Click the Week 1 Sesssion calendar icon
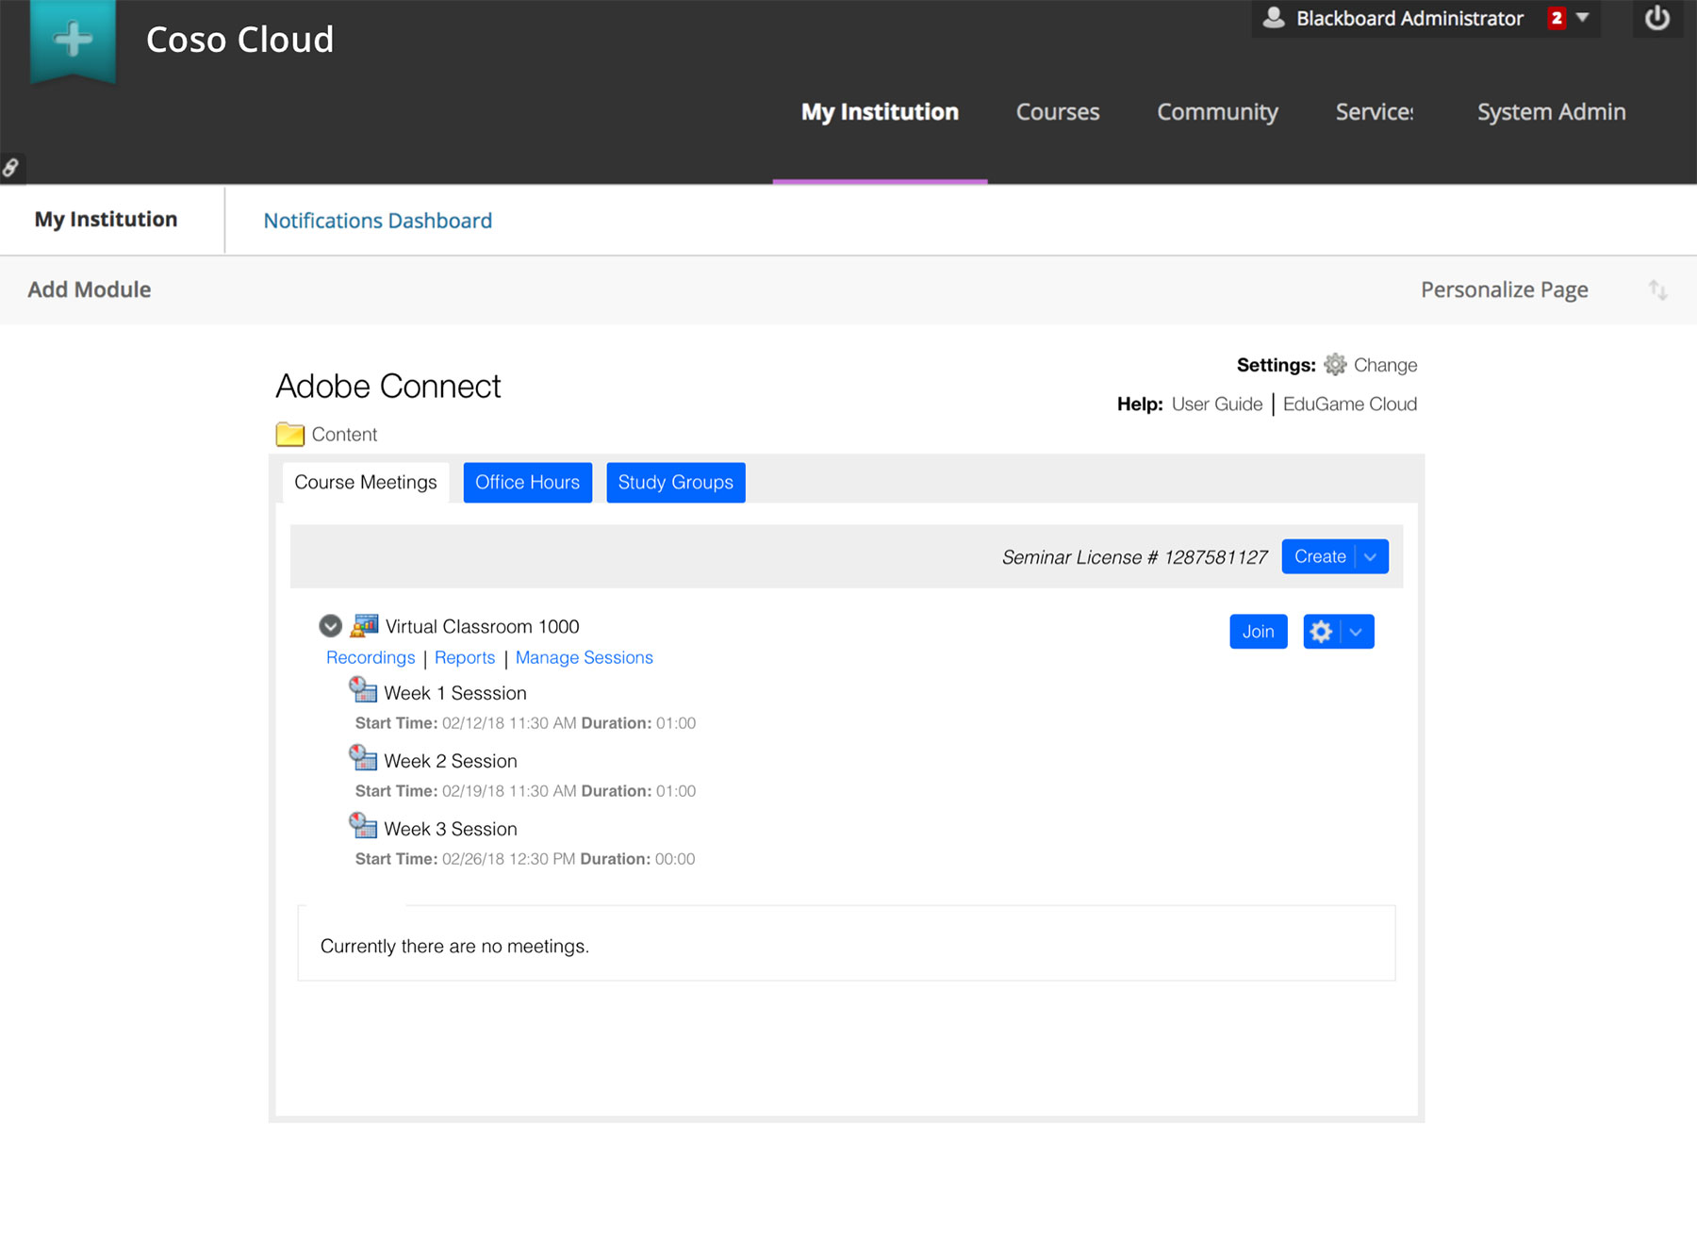This screenshot has width=1697, height=1255. pos(363,690)
